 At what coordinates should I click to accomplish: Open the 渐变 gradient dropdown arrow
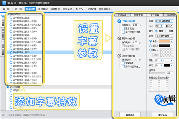point(172,46)
